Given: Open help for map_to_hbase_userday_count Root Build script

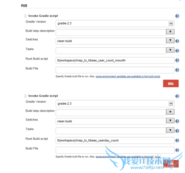Looking at the screenshot, I should point(177,140).
